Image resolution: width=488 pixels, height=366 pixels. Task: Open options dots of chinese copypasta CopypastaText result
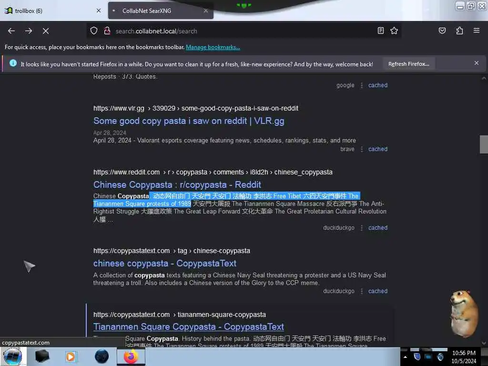coord(361,291)
